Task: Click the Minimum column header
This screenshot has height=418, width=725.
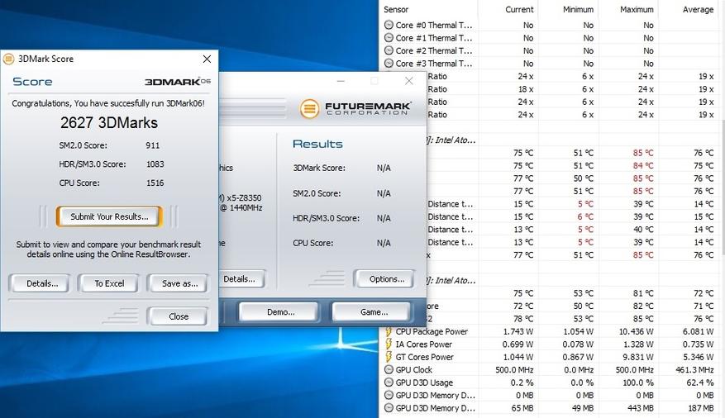Action: pos(578,9)
